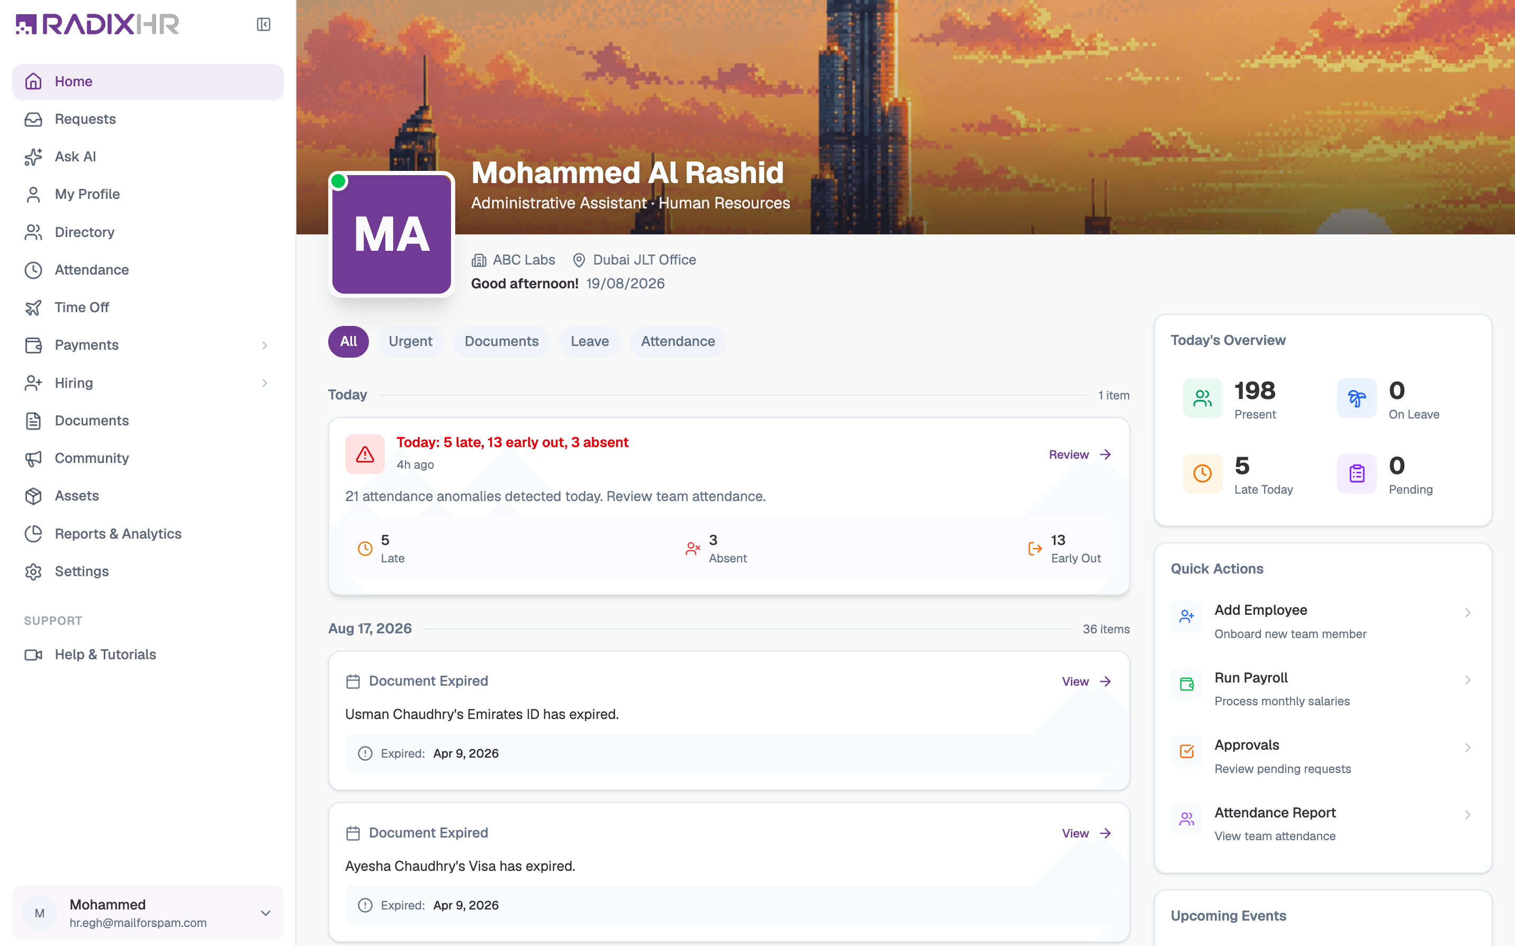Click the My Profile person icon
The height and width of the screenshot is (946, 1515).
(x=33, y=195)
